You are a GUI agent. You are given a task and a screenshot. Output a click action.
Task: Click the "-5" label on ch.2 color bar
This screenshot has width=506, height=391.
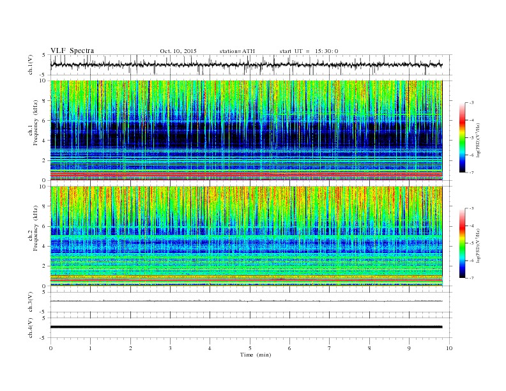tap(471, 243)
